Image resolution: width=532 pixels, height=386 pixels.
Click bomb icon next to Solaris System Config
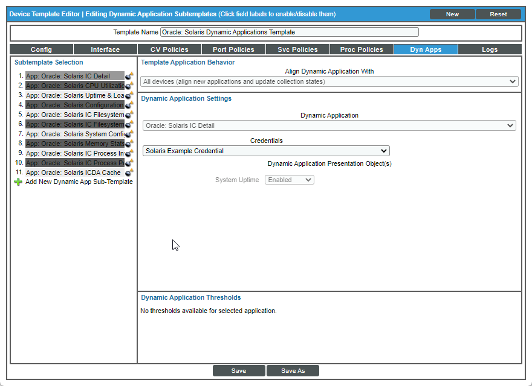(x=129, y=134)
